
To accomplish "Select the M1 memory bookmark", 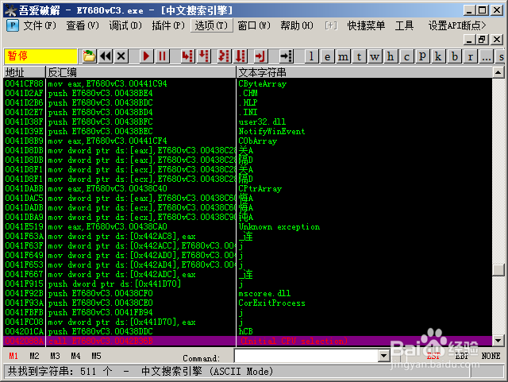I will pos(13,356).
